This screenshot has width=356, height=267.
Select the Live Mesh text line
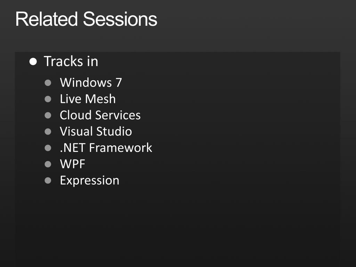(88, 99)
